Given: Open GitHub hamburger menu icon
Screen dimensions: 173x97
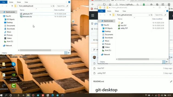Looking at the screenshot, I should [93, 15].
